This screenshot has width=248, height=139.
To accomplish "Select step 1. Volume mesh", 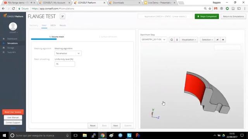I will point(57,37).
